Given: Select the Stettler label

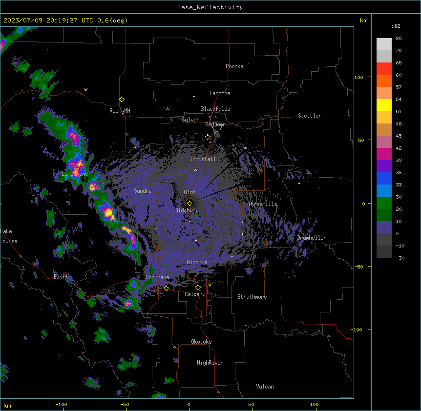Looking at the screenshot, I should tap(310, 116).
